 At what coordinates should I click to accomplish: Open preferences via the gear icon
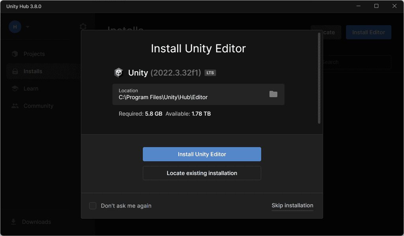[x=83, y=27]
